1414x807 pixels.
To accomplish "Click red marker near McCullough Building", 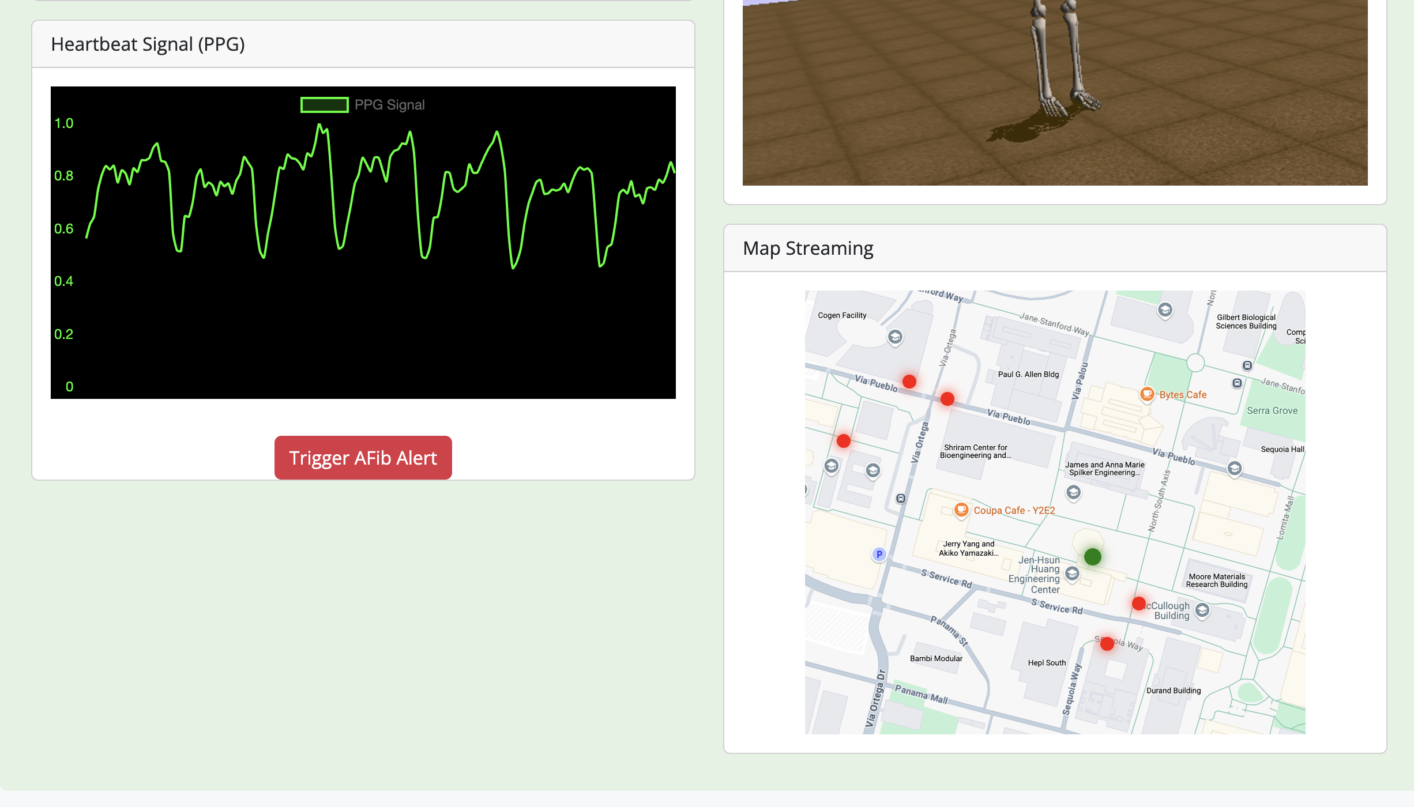I will click(1138, 604).
